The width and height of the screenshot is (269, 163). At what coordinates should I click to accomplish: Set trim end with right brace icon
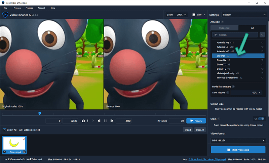click(x=93, y=121)
